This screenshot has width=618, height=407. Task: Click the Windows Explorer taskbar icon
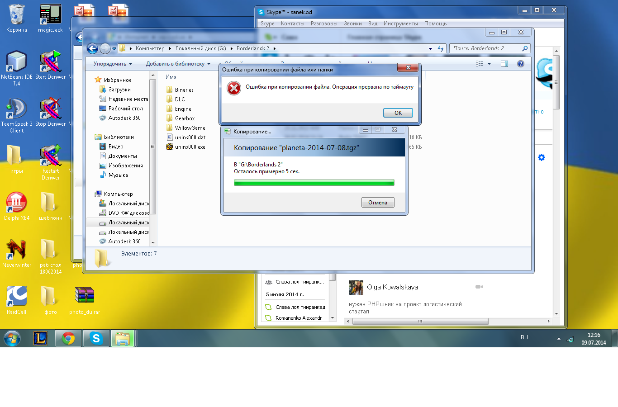tap(123, 338)
